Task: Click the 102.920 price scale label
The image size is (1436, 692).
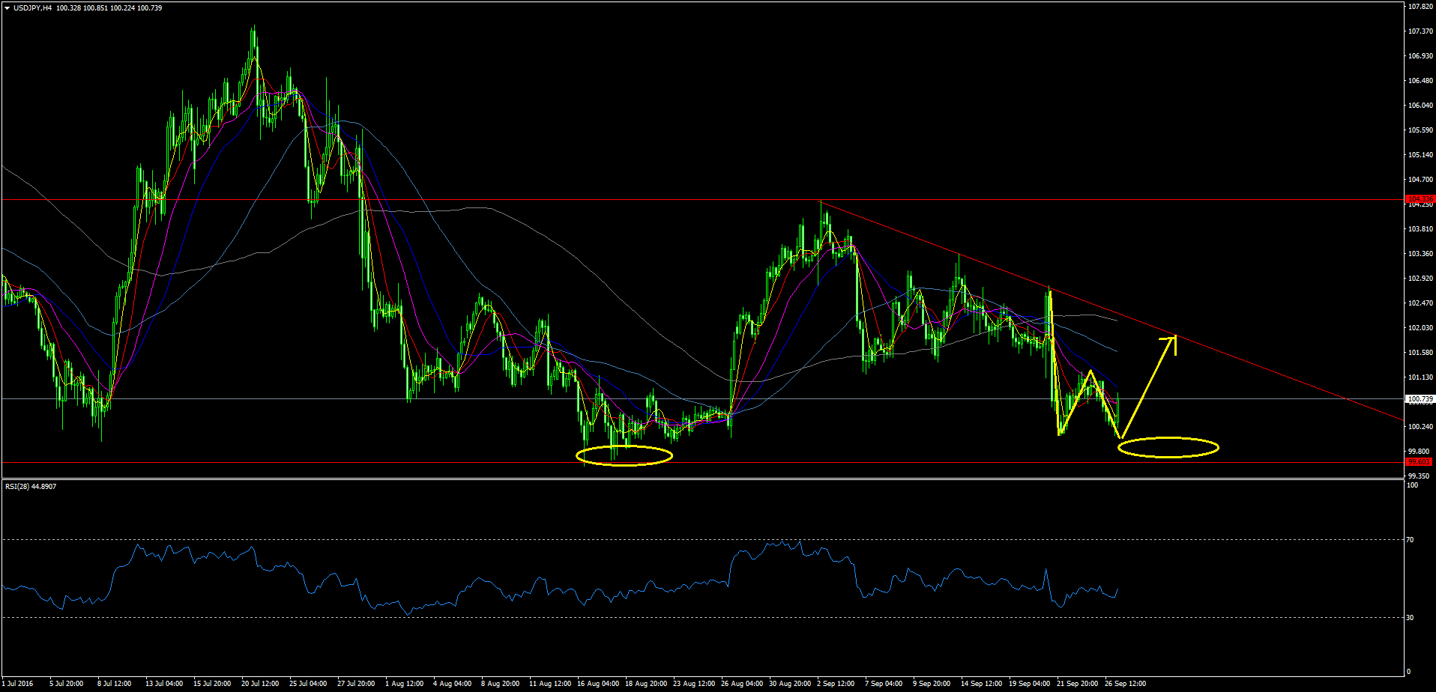Action: pyautogui.click(x=1421, y=279)
